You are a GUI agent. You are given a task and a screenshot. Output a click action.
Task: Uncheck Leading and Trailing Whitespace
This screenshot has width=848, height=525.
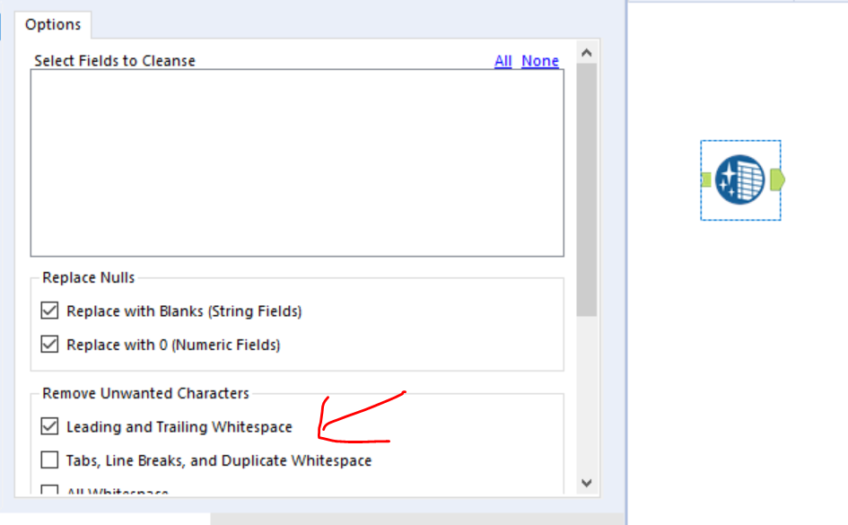click(49, 426)
